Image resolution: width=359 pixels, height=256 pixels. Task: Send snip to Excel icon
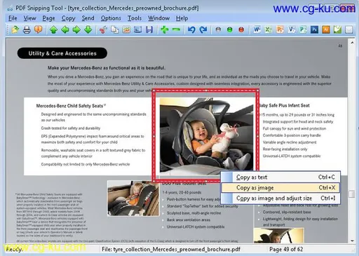coord(269,29)
